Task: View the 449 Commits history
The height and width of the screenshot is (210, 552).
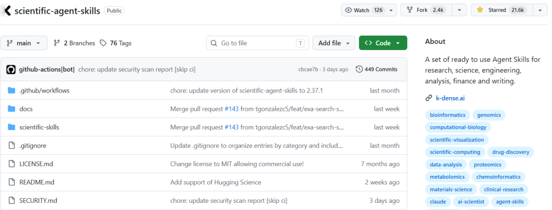Action: [376, 69]
